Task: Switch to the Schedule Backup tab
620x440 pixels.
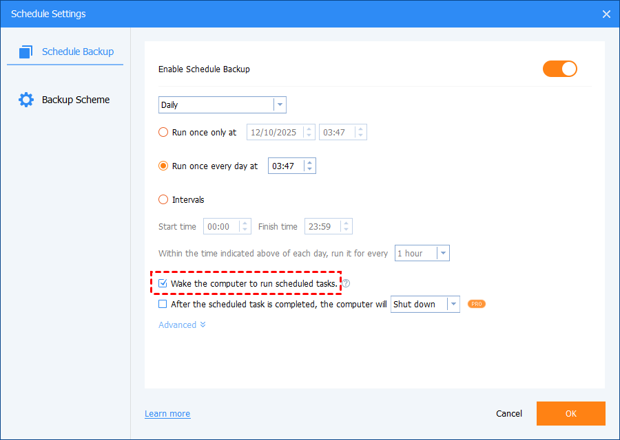Action: click(77, 52)
